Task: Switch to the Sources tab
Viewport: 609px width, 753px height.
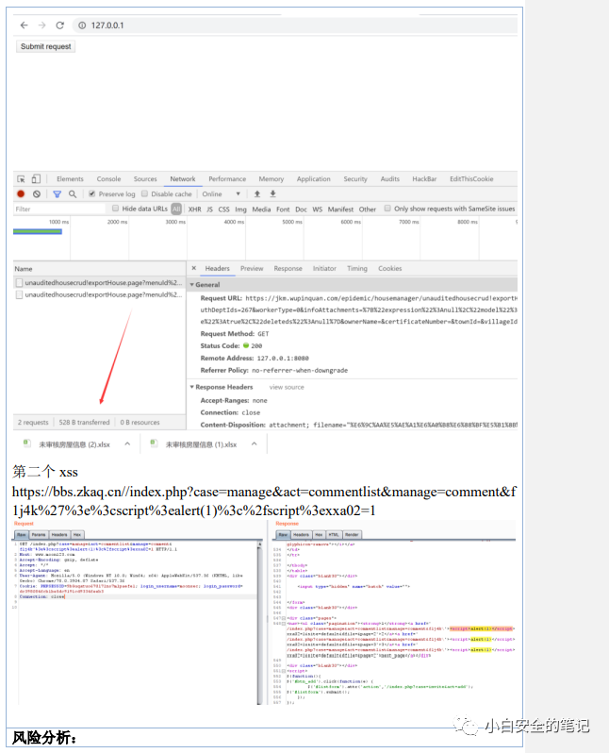Action: point(145,179)
